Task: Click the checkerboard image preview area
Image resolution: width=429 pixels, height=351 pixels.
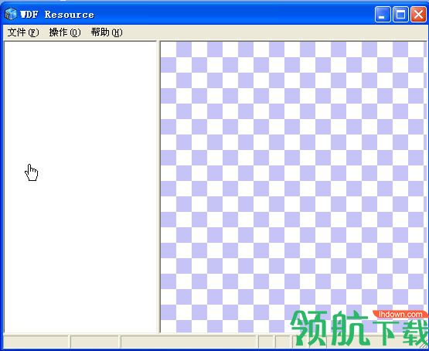Action: 293,187
